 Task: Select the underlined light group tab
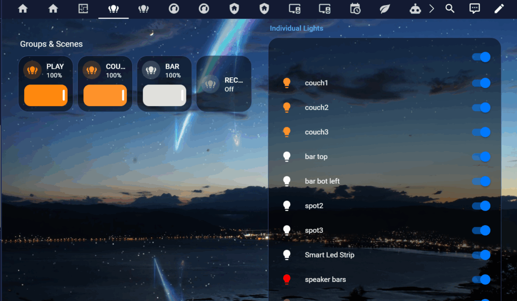coord(114,9)
